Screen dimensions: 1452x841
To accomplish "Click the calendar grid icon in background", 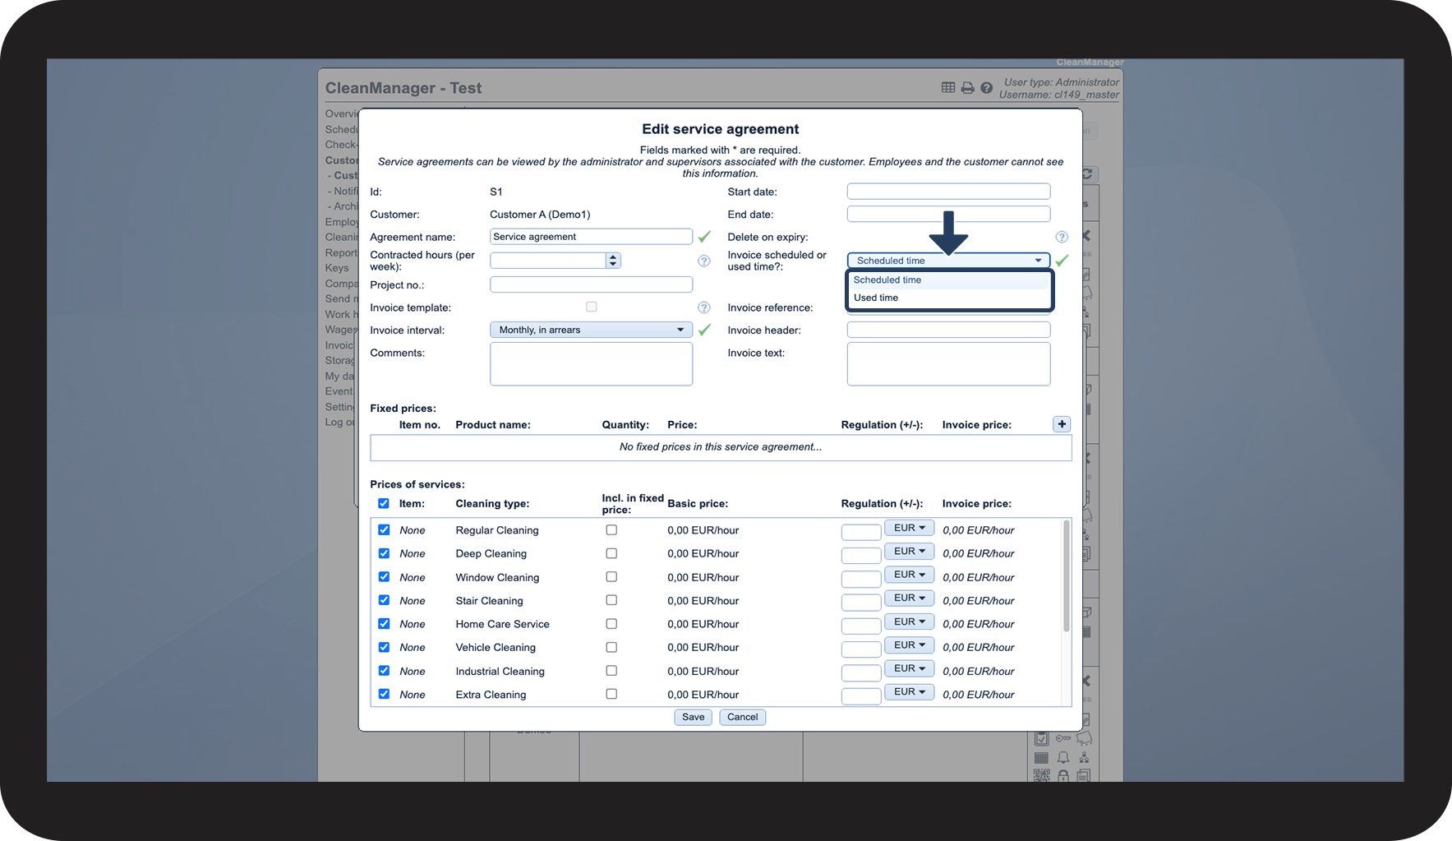I will tap(1042, 757).
